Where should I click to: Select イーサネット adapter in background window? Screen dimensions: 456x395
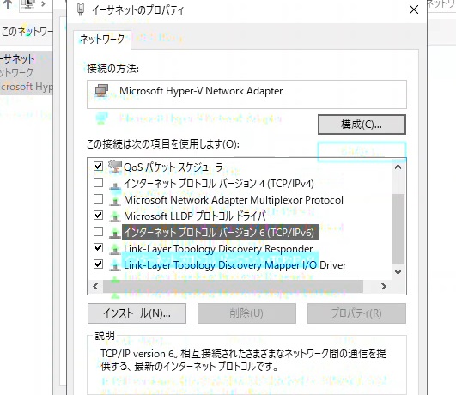[26, 73]
